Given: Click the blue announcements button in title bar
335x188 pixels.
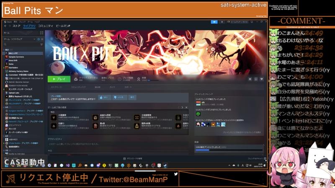Looking at the screenshot, I should click(214, 22).
